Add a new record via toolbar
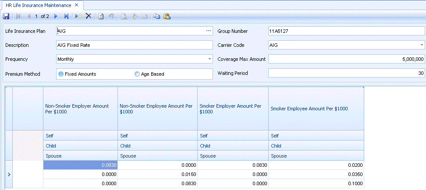426x190 pixels. coord(78,16)
